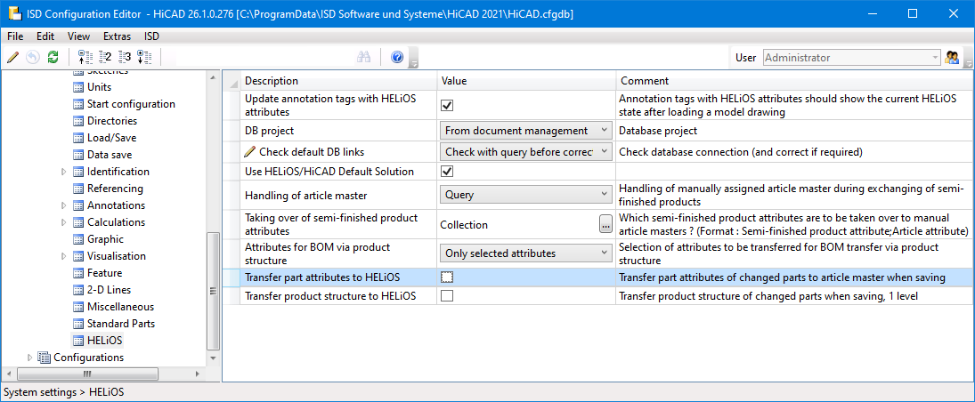Expand the Annotations tree node

(x=63, y=205)
